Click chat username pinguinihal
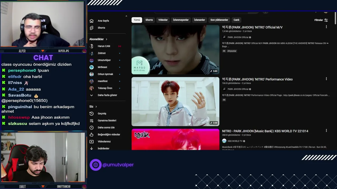Image resolution: width=337 pixels, height=189 pixels. (20, 107)
